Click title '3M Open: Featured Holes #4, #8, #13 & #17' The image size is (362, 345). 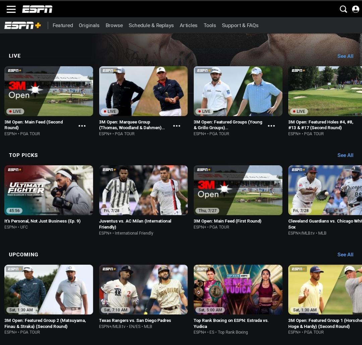(x=321, y=125)
